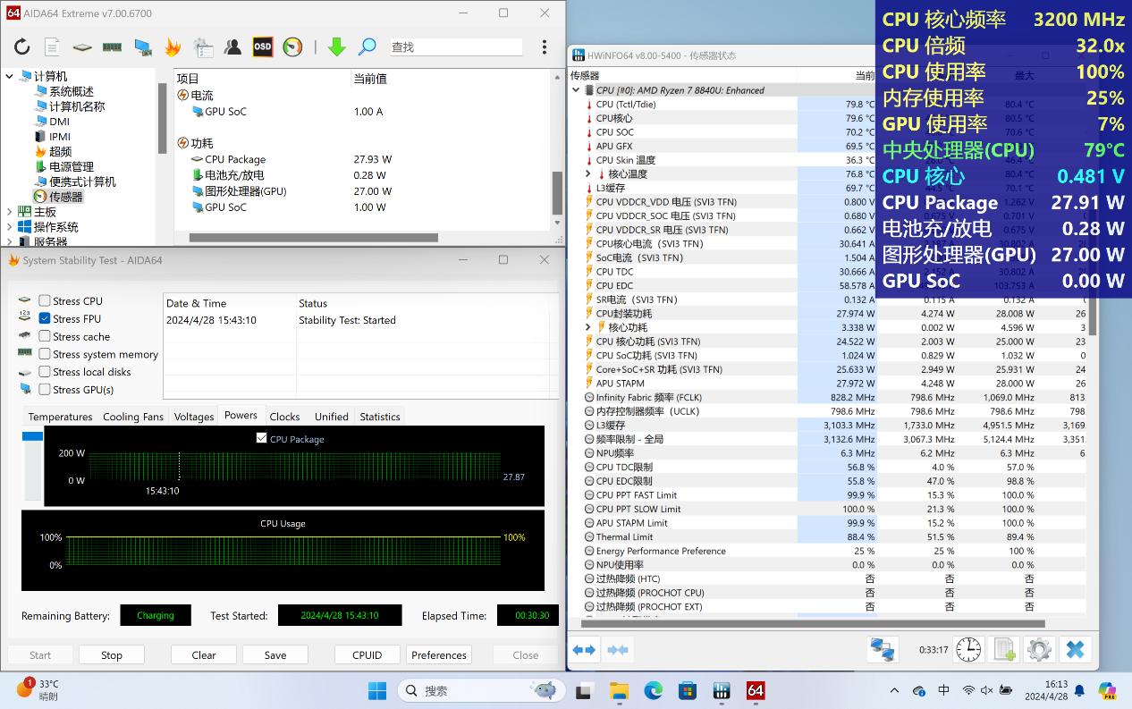Click the CPUID button
Image resolution: width=1132 pixels, height=709 pixels.
click(367, 655)
